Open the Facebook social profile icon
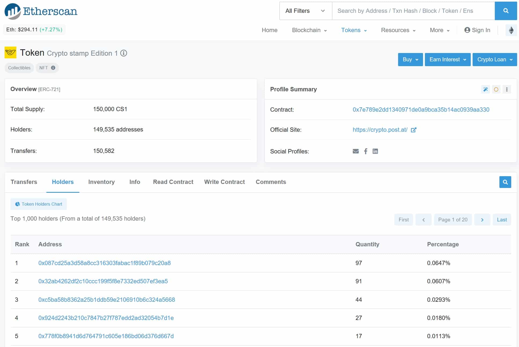The height and width of the screenshot is (347, 519). (366, 151)
